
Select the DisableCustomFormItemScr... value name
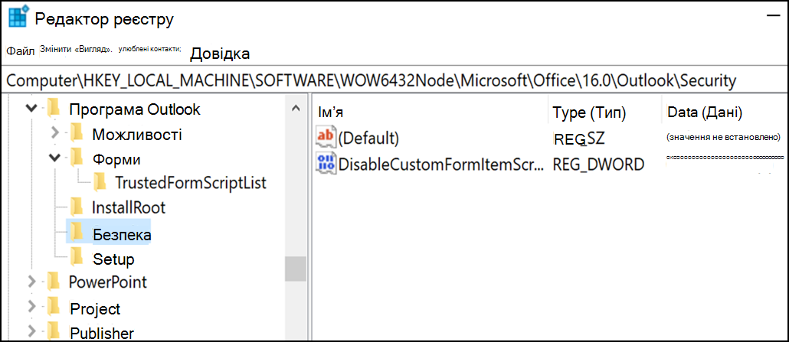pos(441,164)
